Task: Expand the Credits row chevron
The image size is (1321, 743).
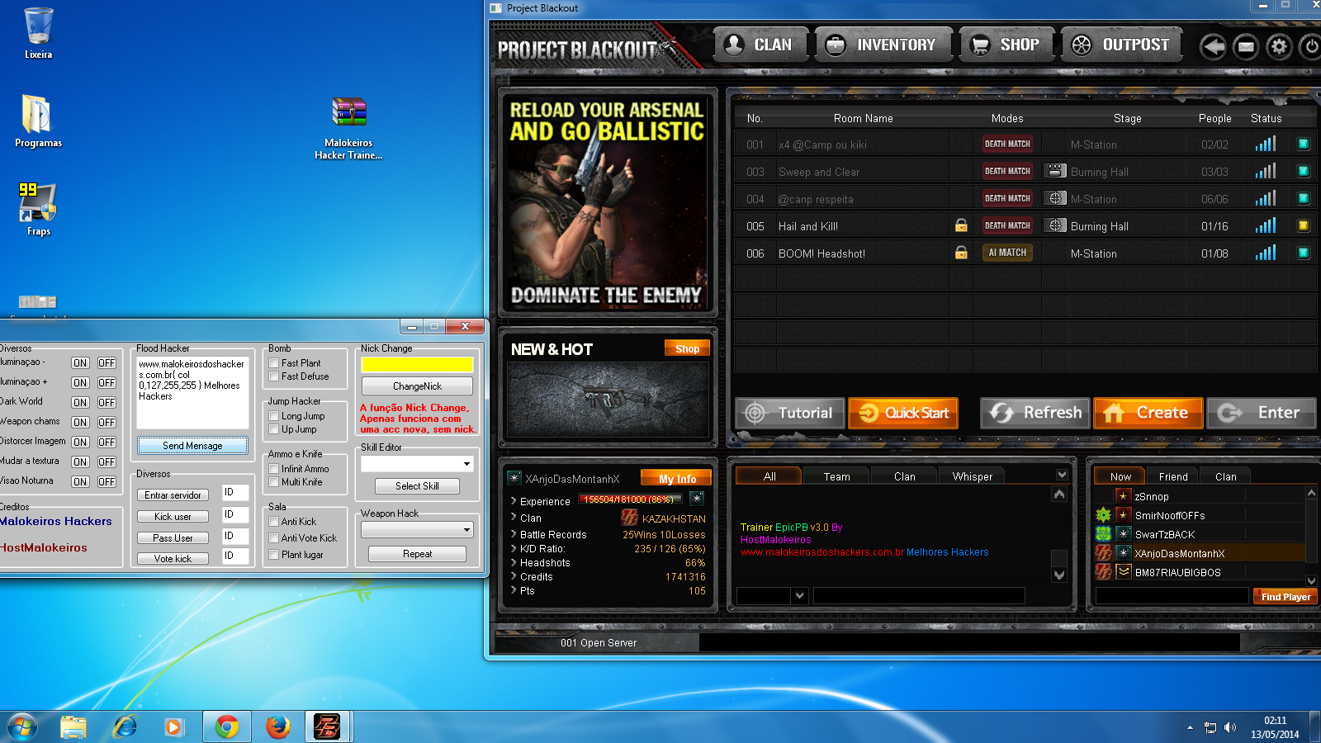Action: coord(513,576)
